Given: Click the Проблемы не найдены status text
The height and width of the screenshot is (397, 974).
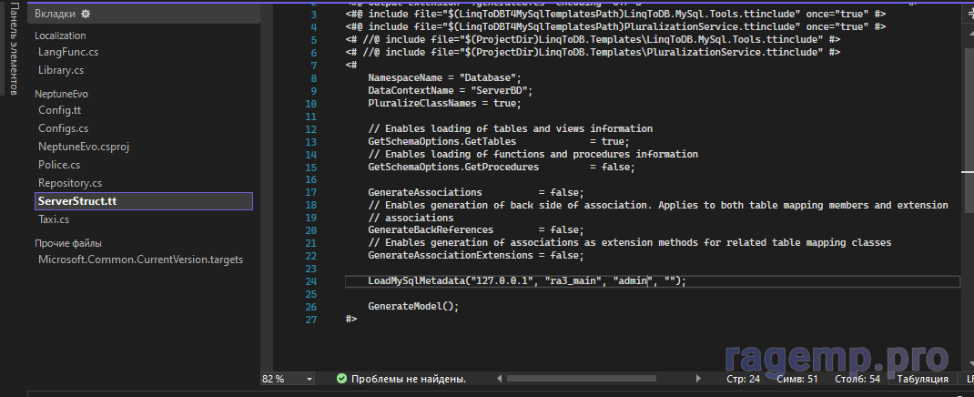Looking at the screenshot, I should coord(408,378).
